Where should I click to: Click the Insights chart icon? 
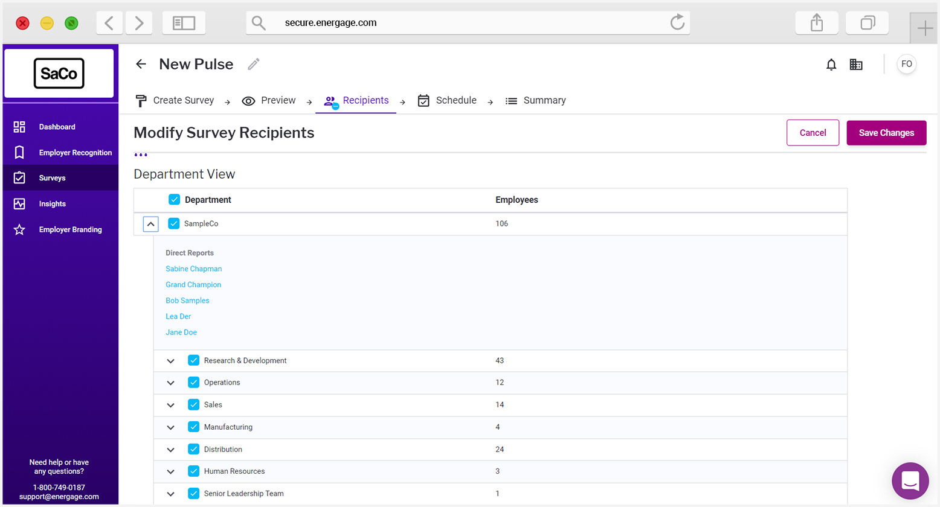point(19,204)
